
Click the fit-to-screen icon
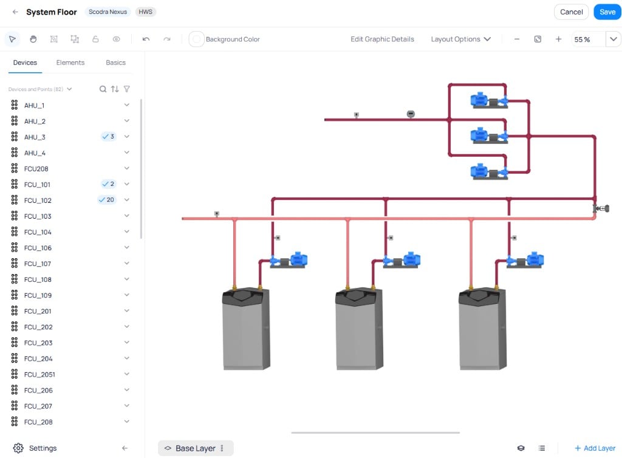click(x=538, y=39)
